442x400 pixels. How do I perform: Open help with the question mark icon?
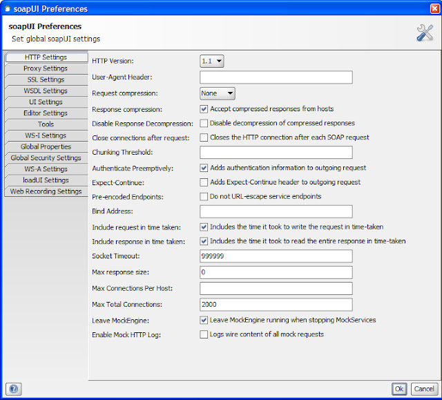[14, 389]
